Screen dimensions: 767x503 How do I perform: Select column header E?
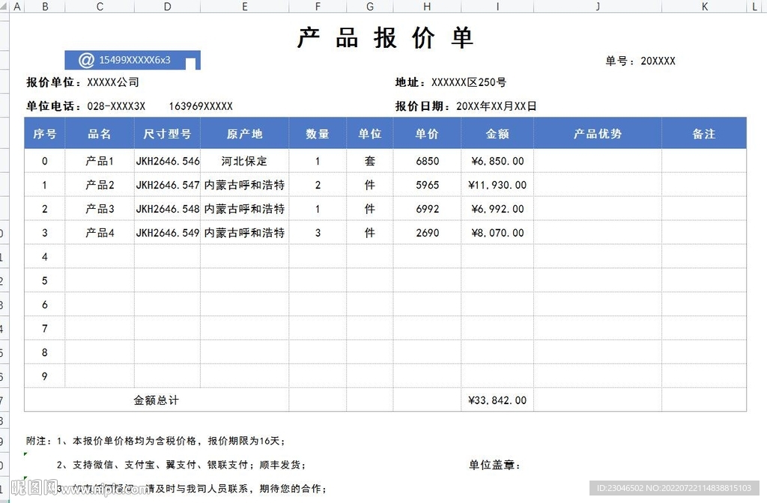(245, 6)
